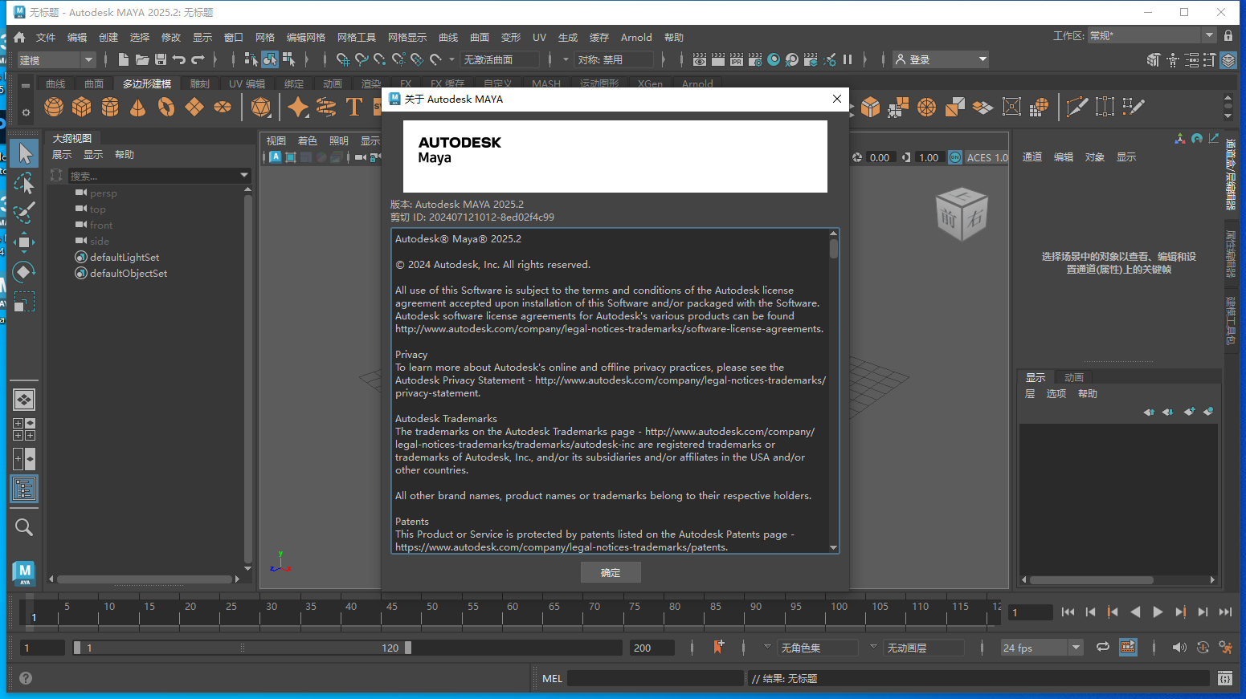Viewport: 1246px width, 699px height.
Task: Click the 确定 button in the About dialog
Action: coord(611,572)
